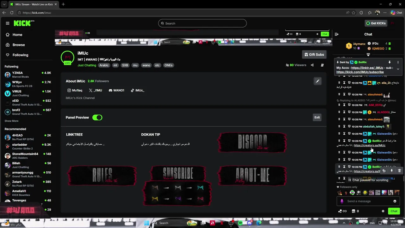This screenshot has height=228, width=405.
Task: Select the ONEs tag
Action: coord(168,65)
